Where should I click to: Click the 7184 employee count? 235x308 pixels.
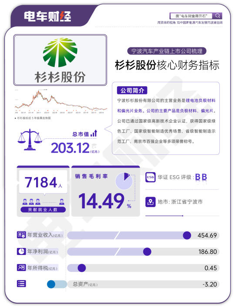41,182
